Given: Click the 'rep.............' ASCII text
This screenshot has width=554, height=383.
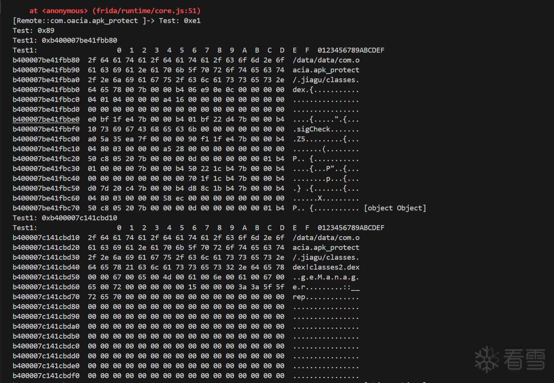Looking at the screenshot, I should (x=326, y=297).
